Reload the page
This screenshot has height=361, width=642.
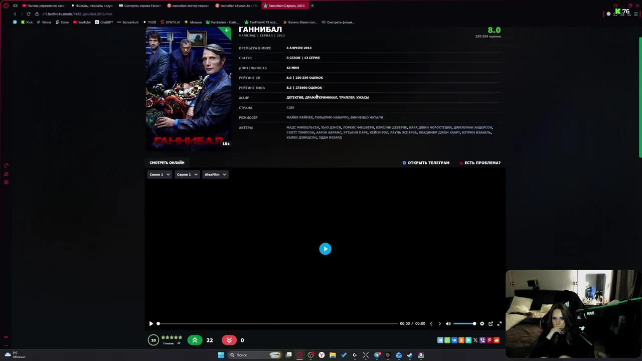pos(29,14)
